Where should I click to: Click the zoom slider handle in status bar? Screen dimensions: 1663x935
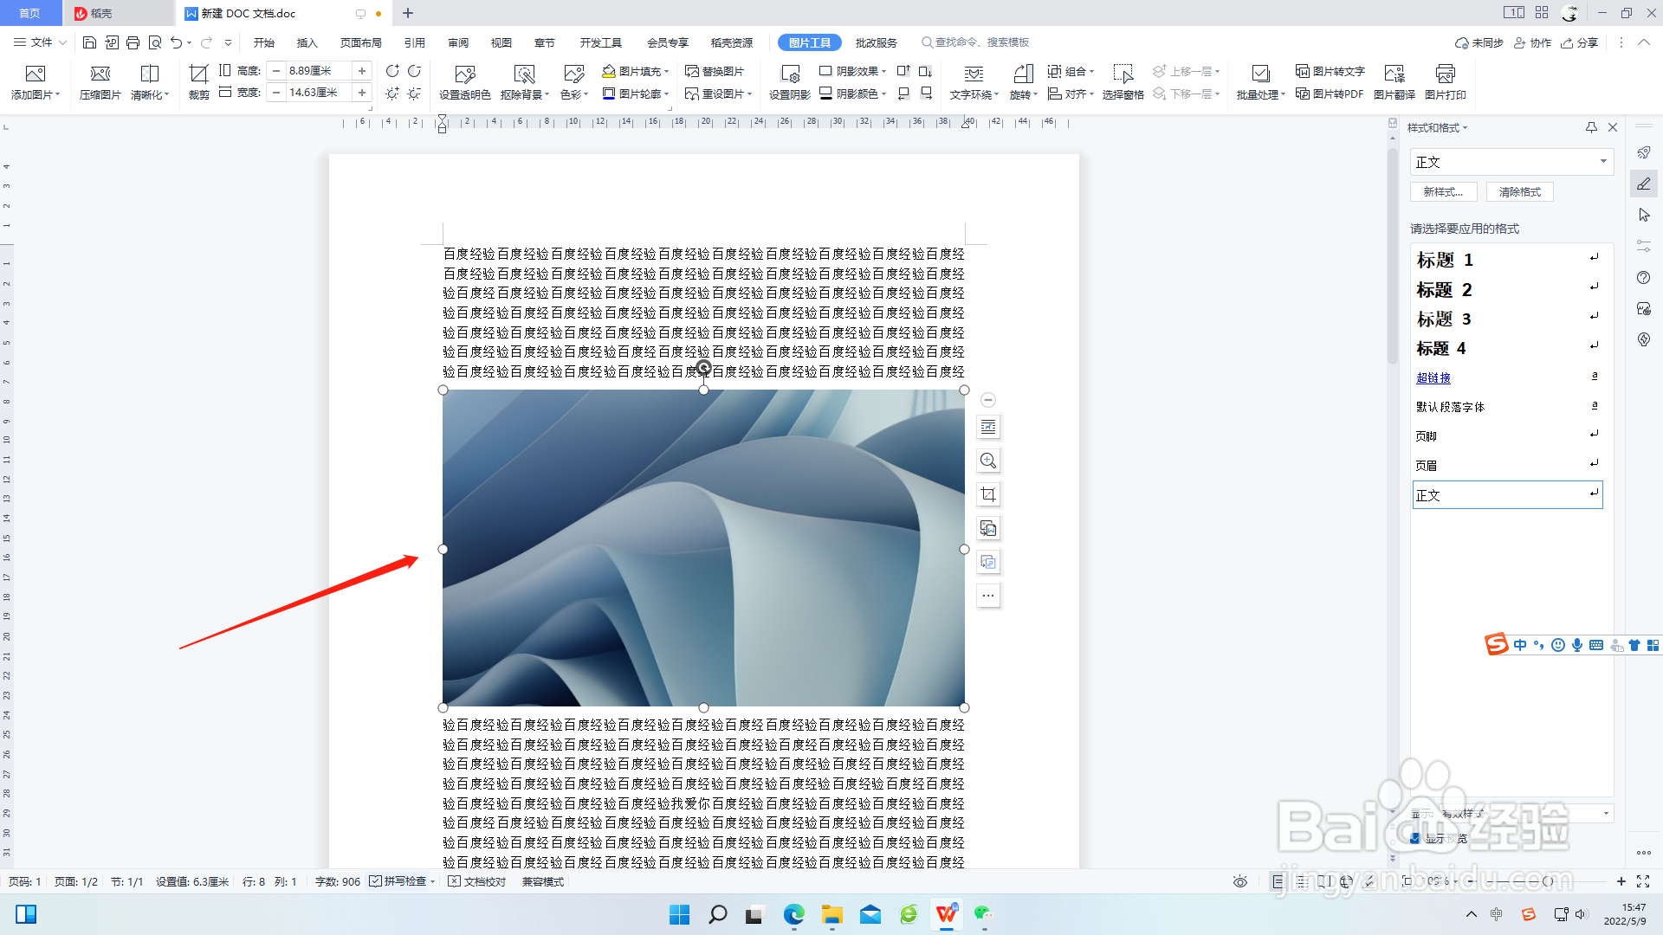(x=1549, y=881)
